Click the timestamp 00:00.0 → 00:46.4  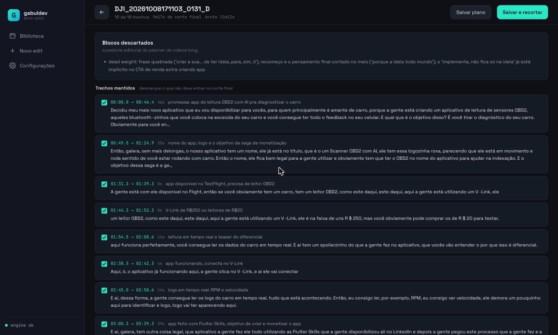point(132,102)
